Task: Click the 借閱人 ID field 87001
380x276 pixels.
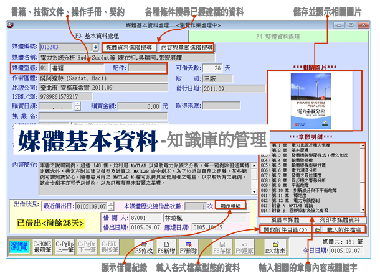Action: point(145,218)
